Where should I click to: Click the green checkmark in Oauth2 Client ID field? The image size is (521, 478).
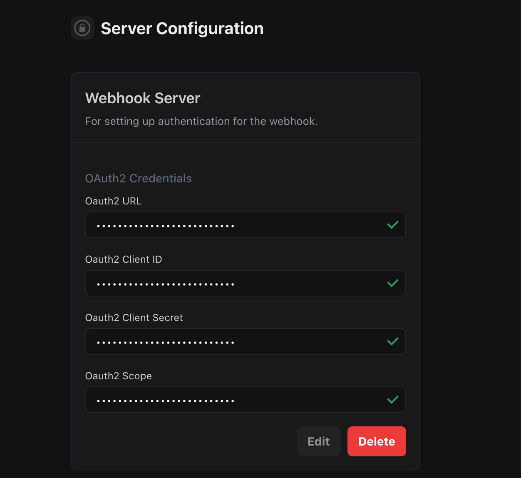pyautogui.click(x=393, y=283)
